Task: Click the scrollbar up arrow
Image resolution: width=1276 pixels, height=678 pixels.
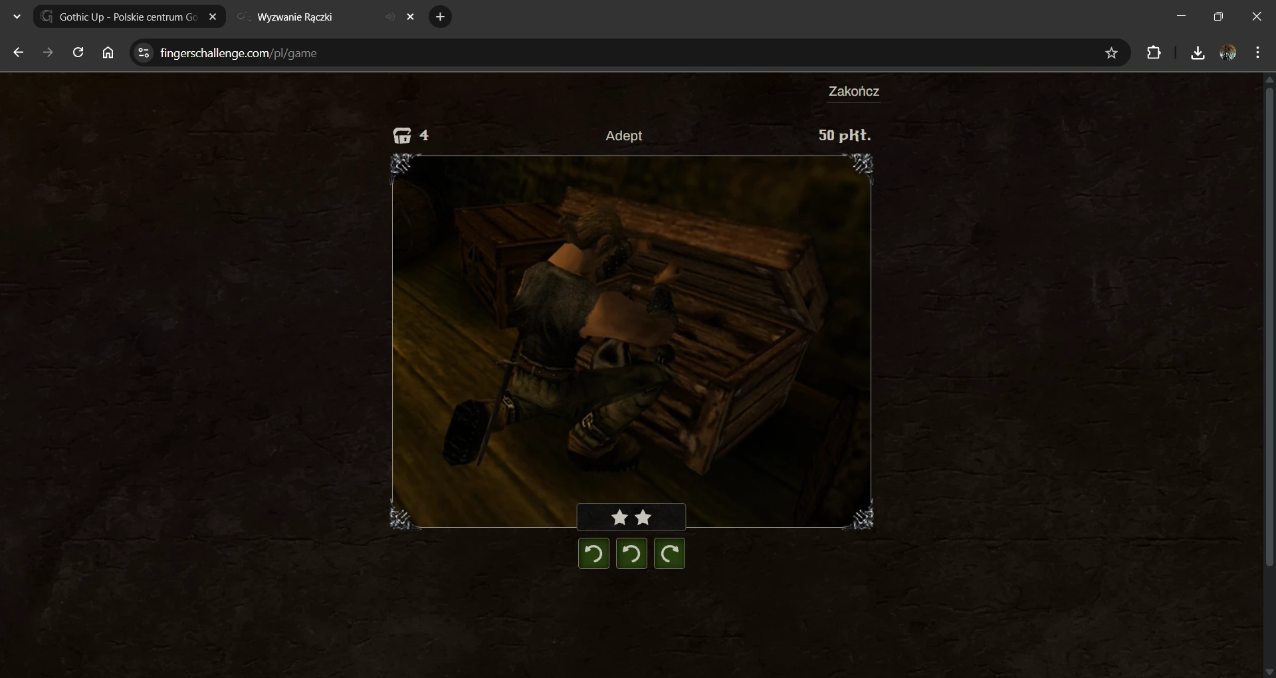Action: (1269, 79)
